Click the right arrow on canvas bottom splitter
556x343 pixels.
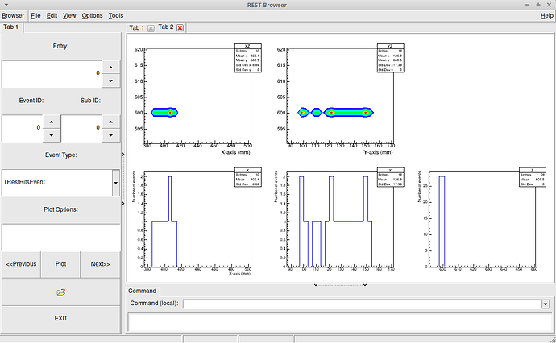(365, 285)
